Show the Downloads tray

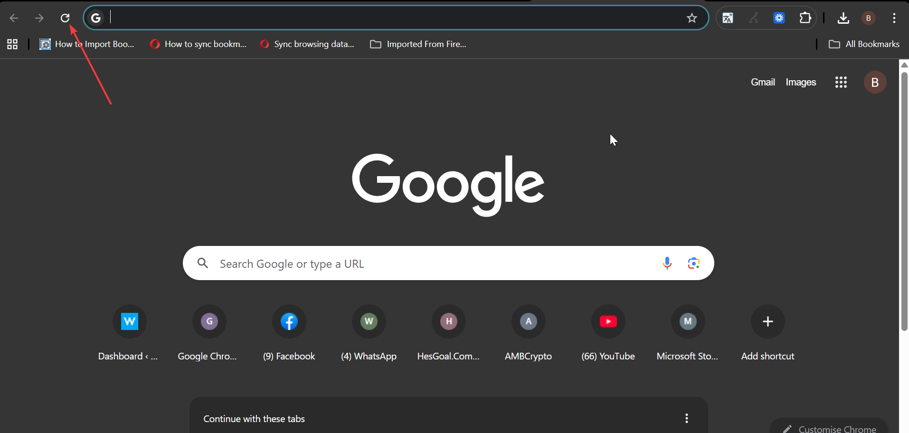pyautogui.click(x=843, y=18)
